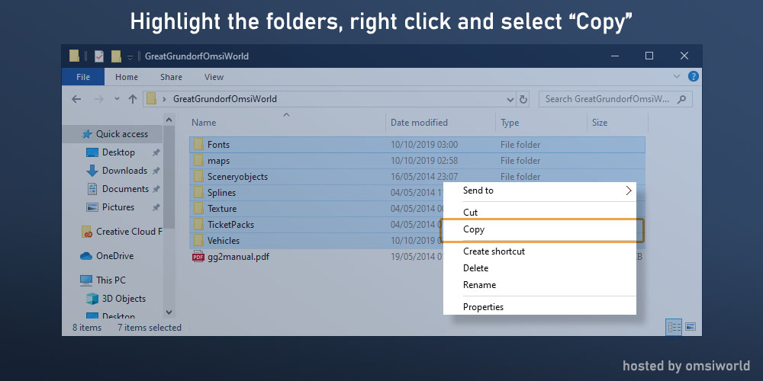Go up one folder level

tap(132, 99)
